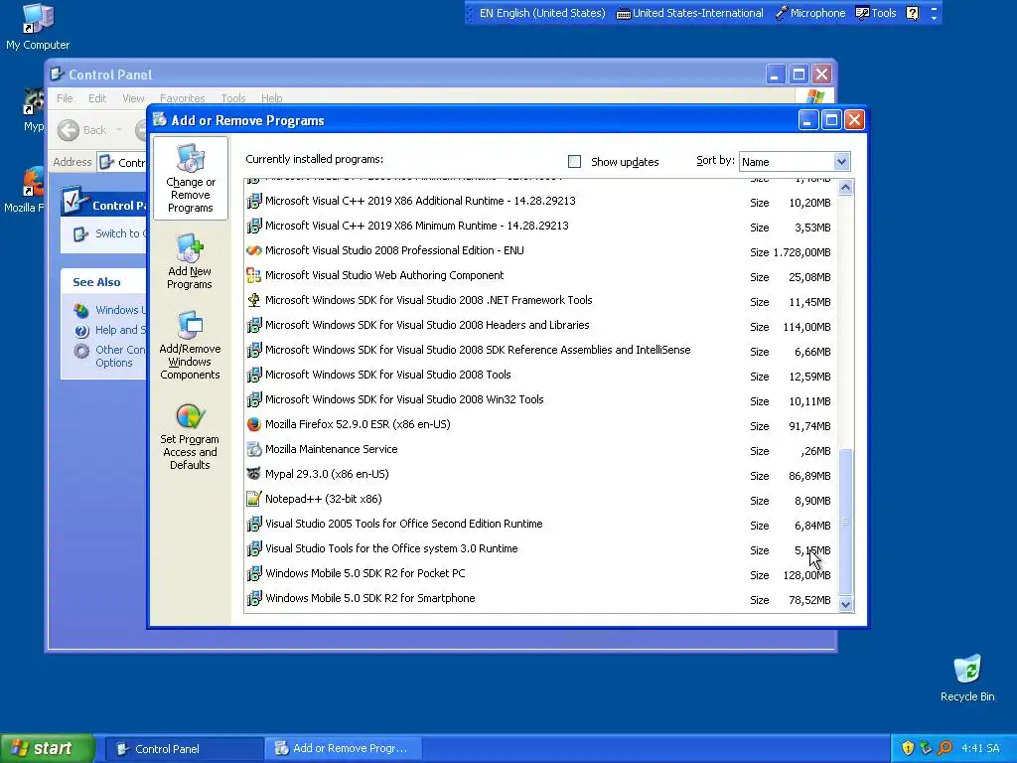1017x763 pixels.
Task: Click Windows Mobile 5.0 Pocket PC icon
Action: pos(254,573)
